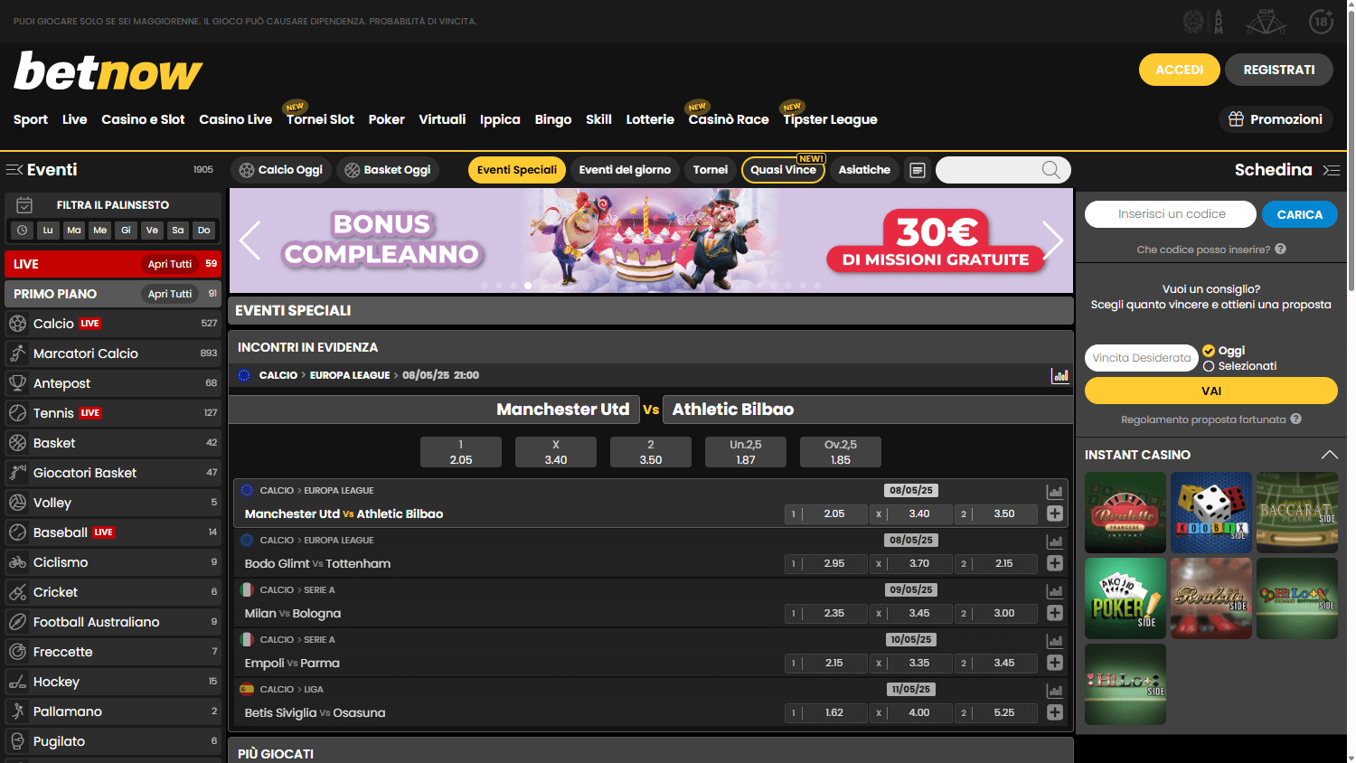
Task: Click the betnow logo
Action: (x=108, y=71)
